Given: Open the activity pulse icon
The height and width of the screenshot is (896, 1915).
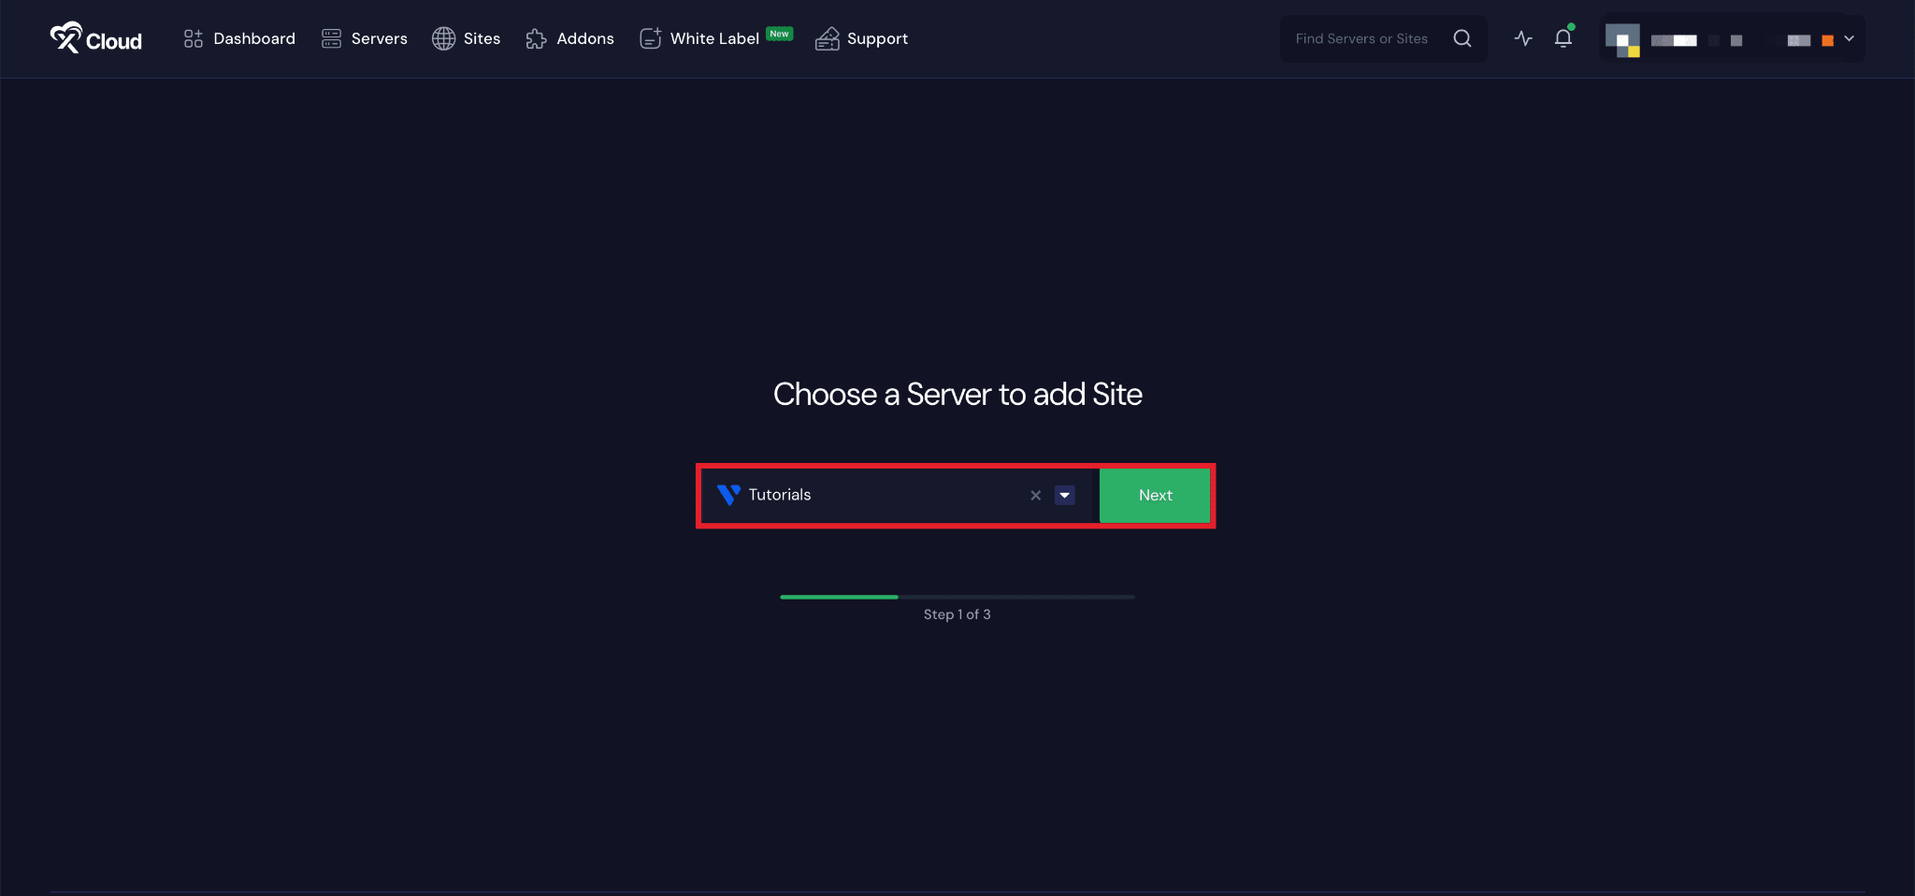Looking at the screenshot, I should [x=1523, y=38].
